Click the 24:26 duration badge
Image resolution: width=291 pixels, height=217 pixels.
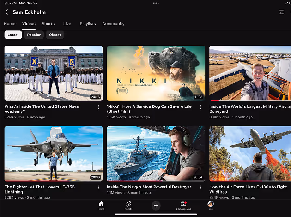tap(96, 97)
